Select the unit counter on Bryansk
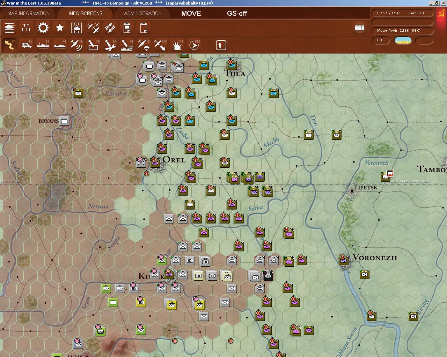The width and height of the screenshot is (447, 357). [64, 121]
